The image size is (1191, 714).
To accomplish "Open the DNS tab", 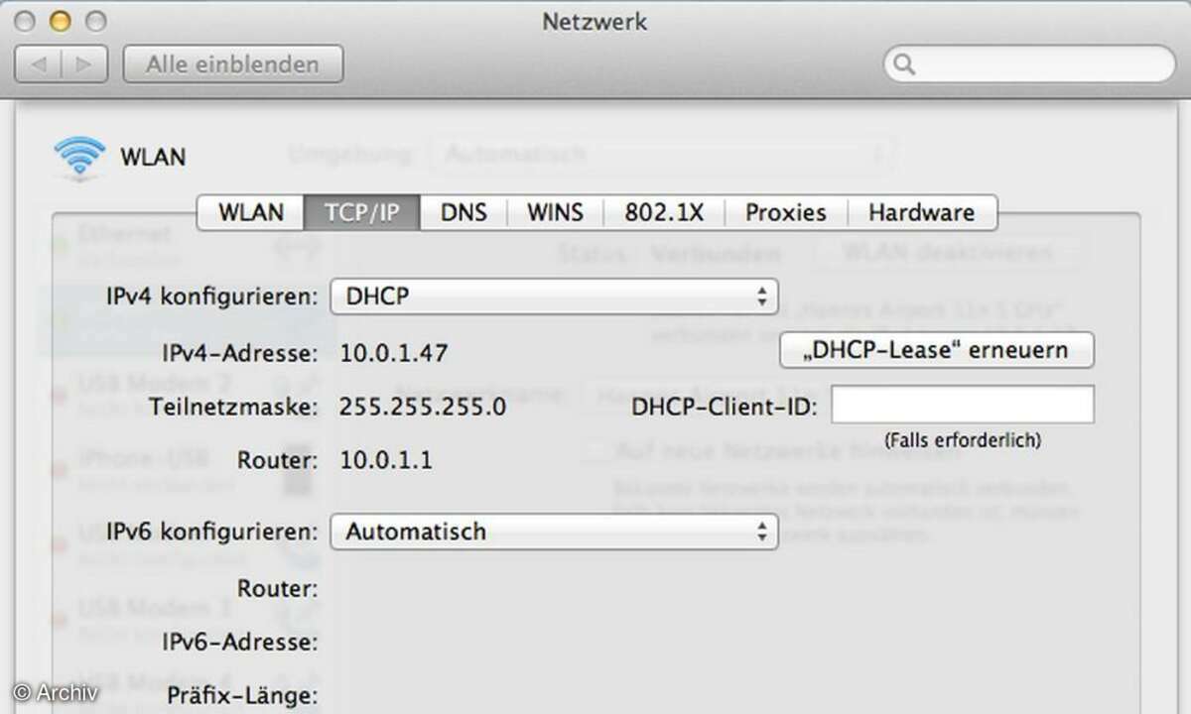I will (463, 212).
